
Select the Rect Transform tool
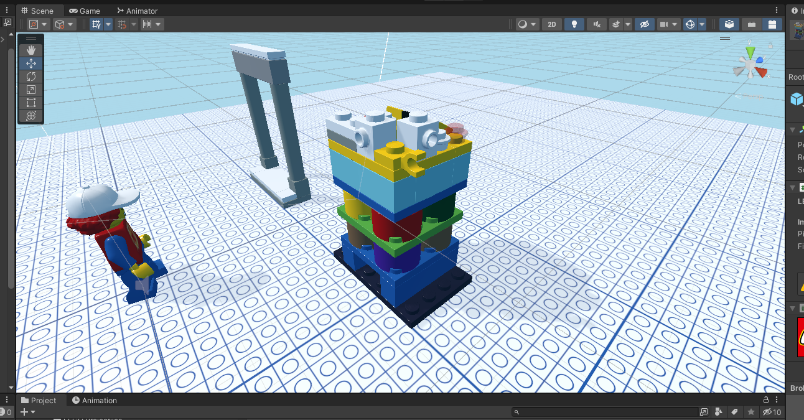coord(30,102)
